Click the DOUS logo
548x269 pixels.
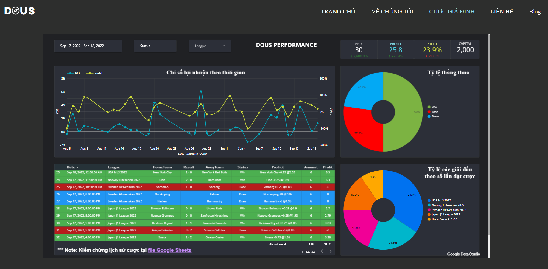[x=20, y=11]
